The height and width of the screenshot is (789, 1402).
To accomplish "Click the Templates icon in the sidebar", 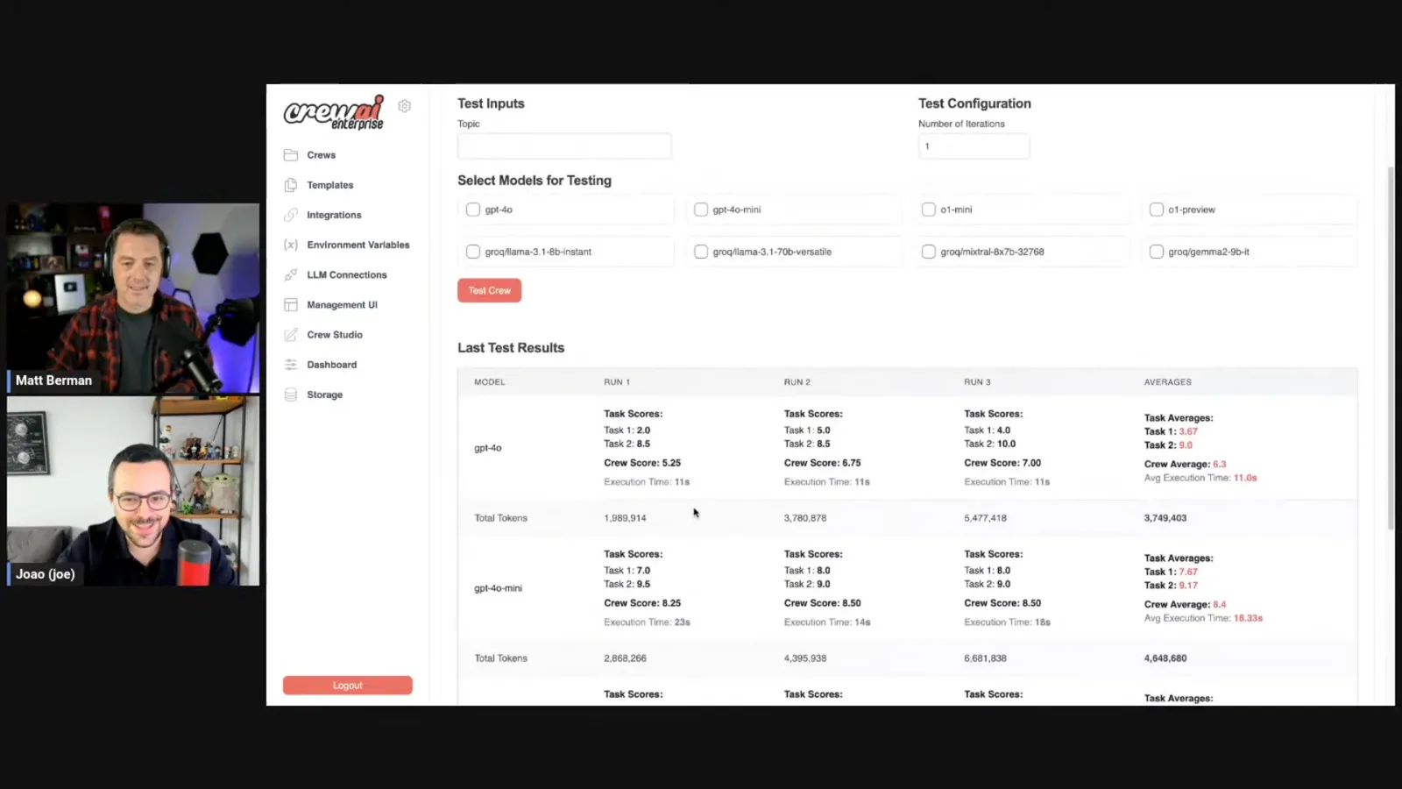I will [x=291, y=185].
